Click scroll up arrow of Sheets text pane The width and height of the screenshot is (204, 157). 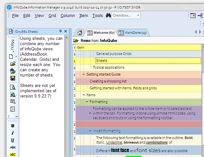pyautogui.click(x=67, y=38)
